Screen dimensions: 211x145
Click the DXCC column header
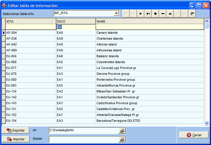76,21
